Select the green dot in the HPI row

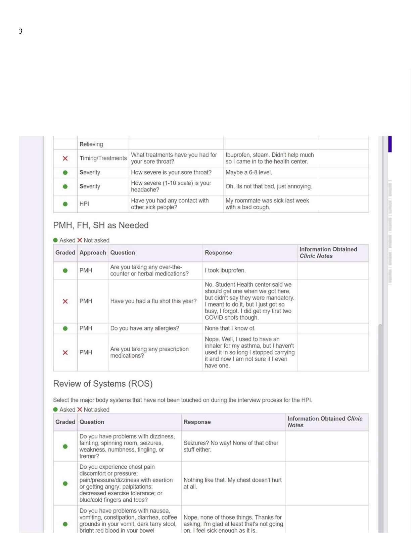pyautogui.click(x=65, y=204)
